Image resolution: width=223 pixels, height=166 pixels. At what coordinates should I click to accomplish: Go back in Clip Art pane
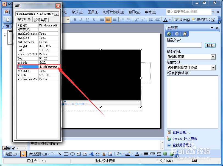169,34
